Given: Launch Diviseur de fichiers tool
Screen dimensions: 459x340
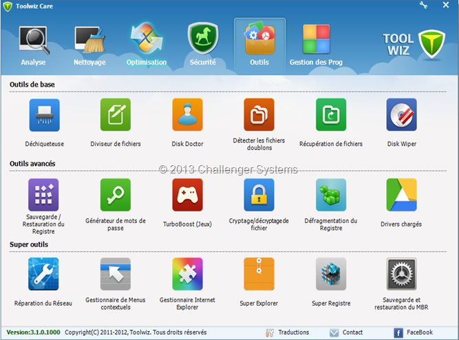Looking at the screenshot, I should (x=116, y=115).
